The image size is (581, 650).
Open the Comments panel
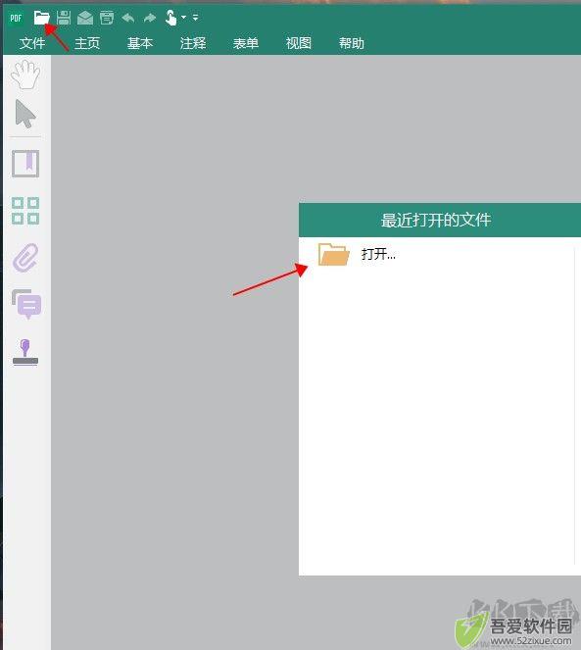pos(26,304)
